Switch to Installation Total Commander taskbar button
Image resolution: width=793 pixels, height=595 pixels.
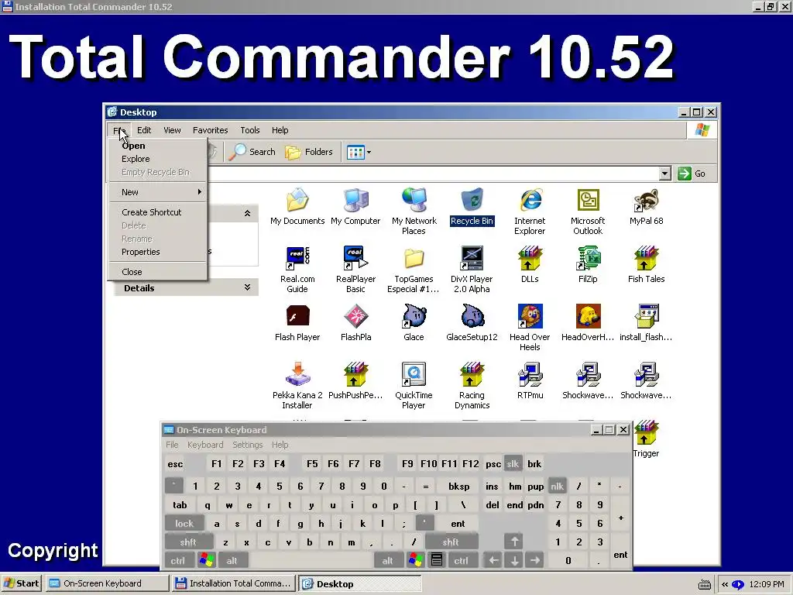click(234, 583)
